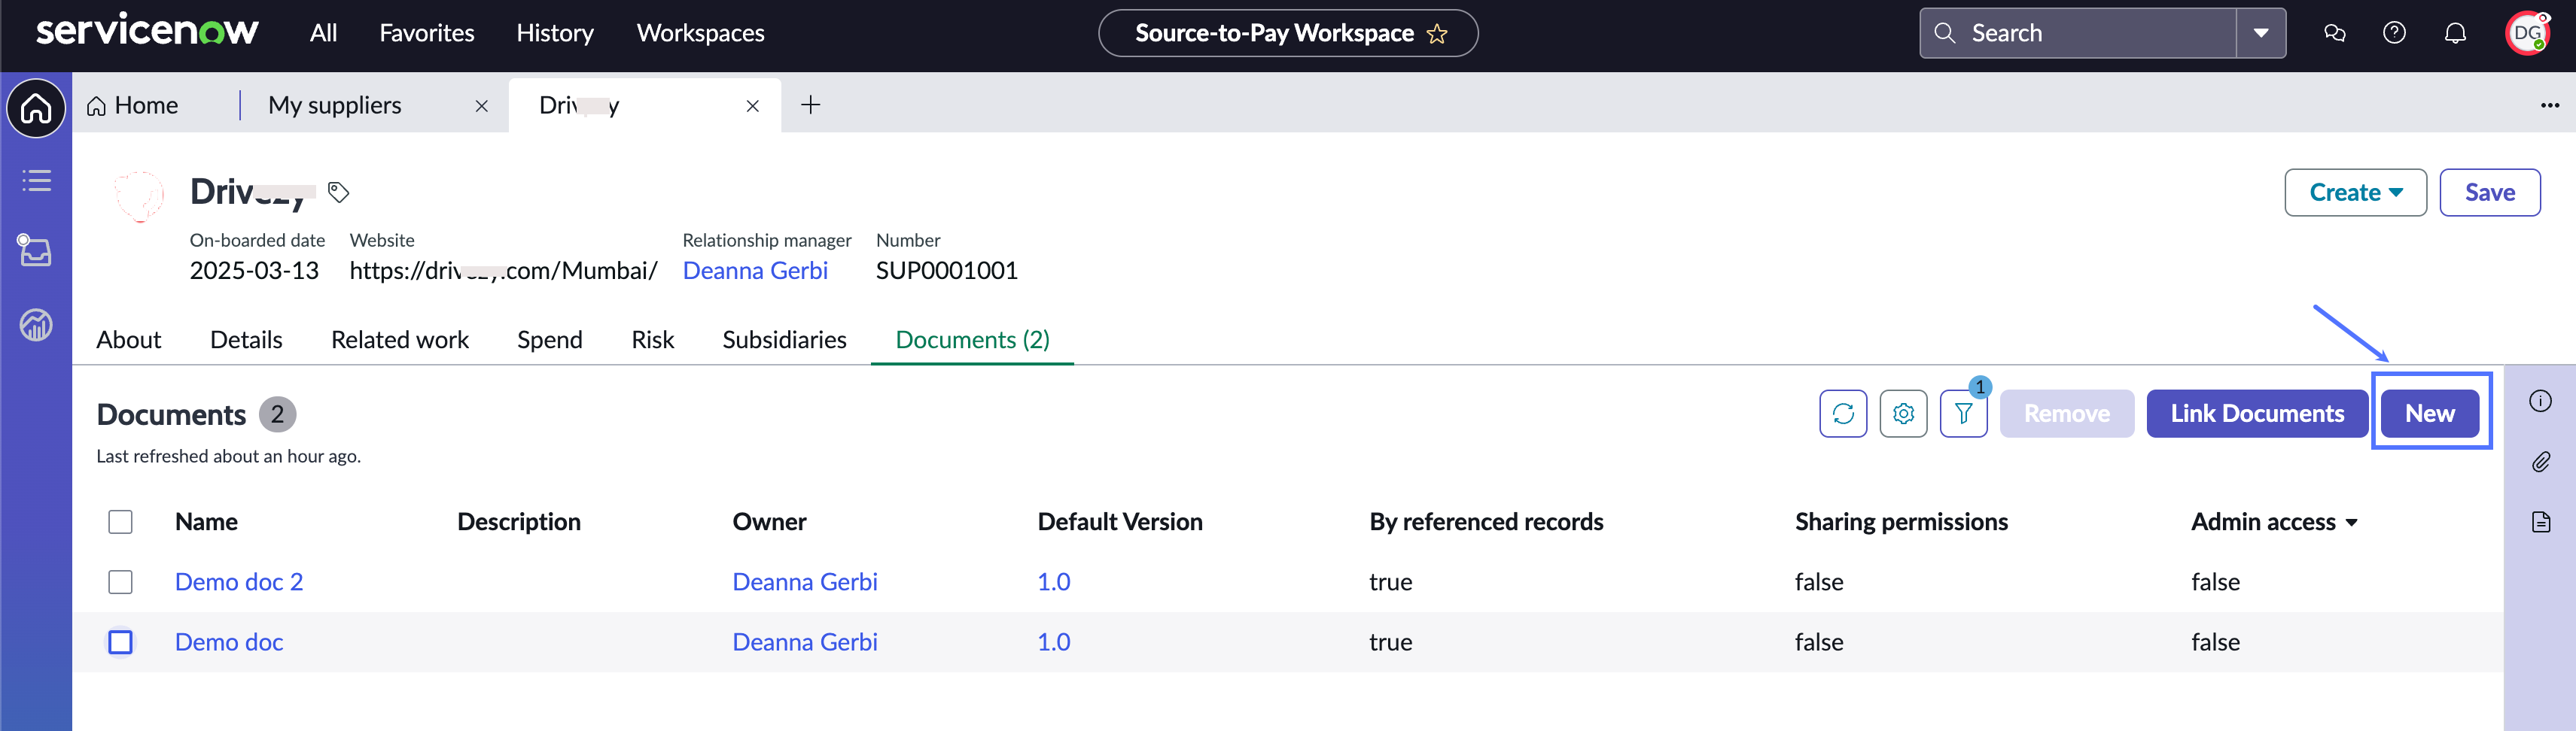Select the Documents (2) tab
This screenshot has height=731, width=2576.
(x=972, y=339)
